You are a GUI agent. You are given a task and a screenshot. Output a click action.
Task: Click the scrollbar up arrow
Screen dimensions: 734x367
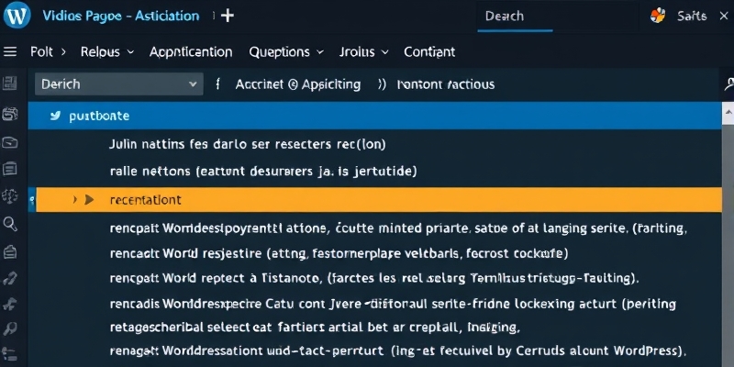728,113
